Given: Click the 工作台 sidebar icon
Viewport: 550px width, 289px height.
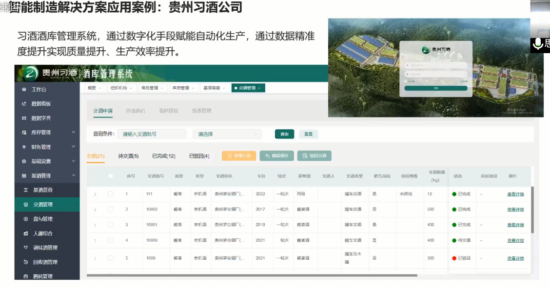Looking at the screenshot, I should pos(24,90).
